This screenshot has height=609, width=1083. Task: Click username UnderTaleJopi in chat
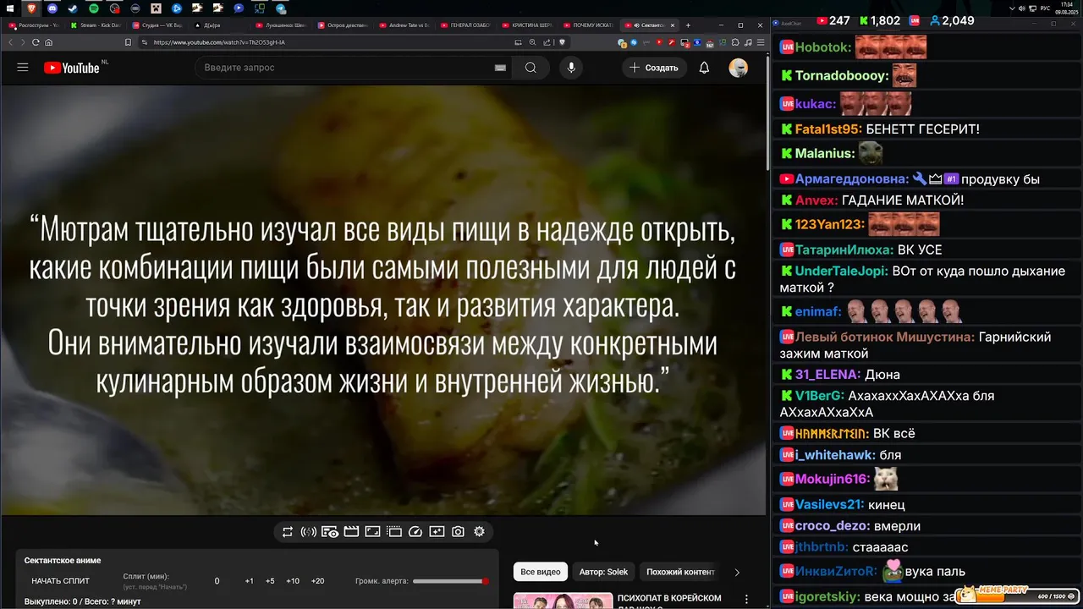click(841, 272)
